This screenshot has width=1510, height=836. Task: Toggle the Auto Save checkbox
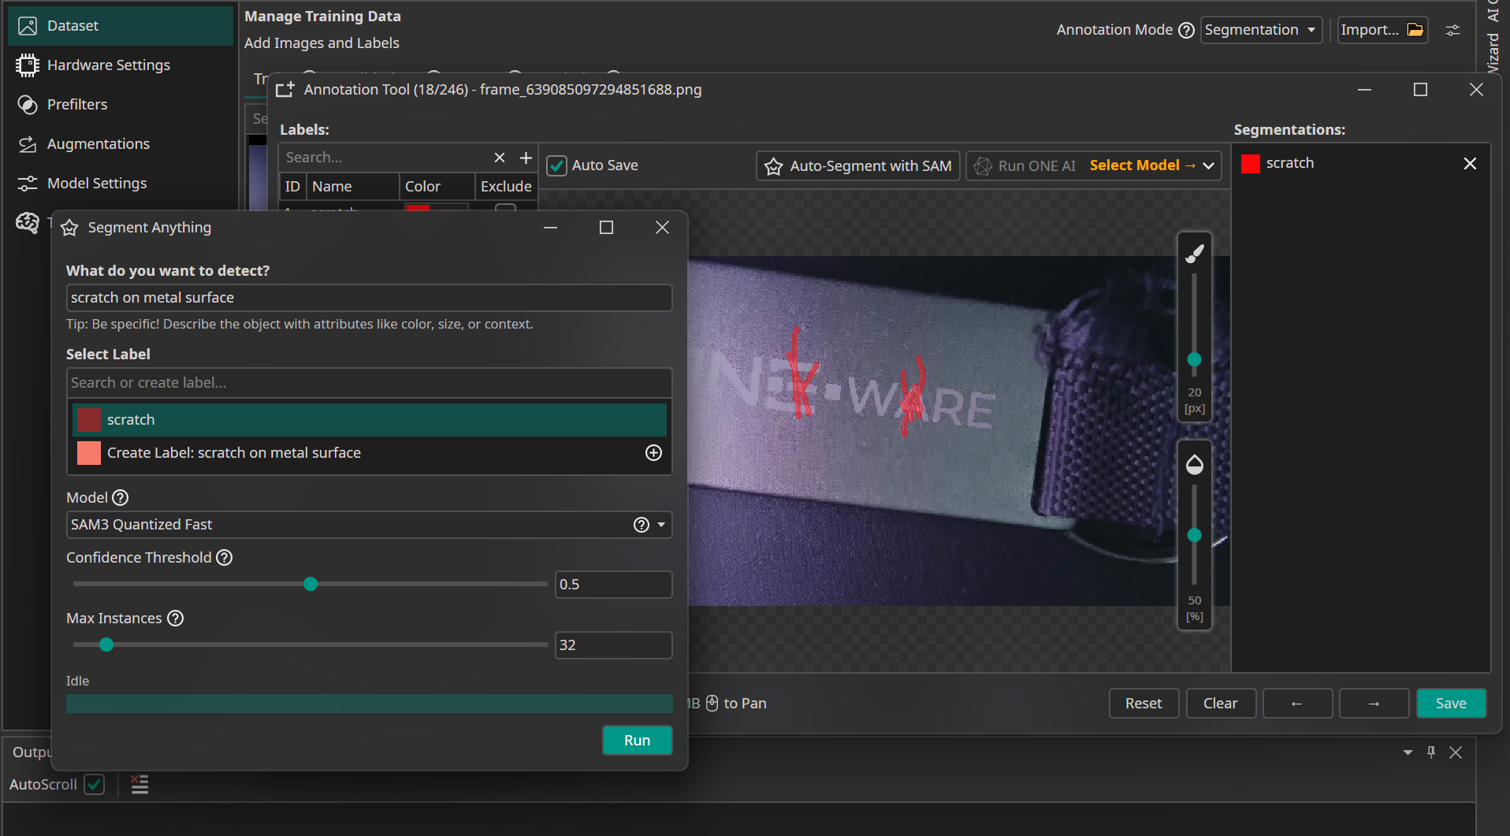click(557, 165)
